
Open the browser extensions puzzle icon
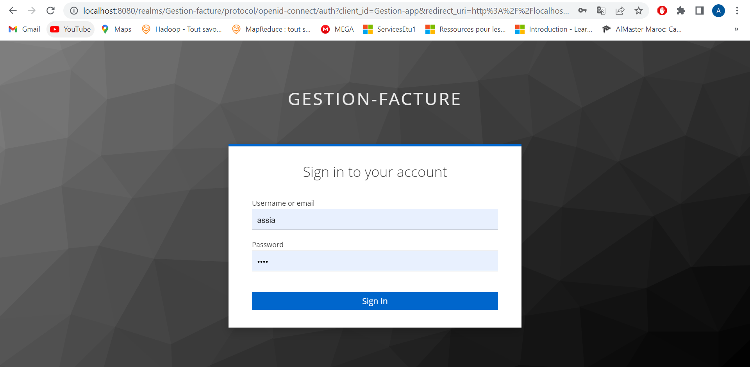coord(681,11)
